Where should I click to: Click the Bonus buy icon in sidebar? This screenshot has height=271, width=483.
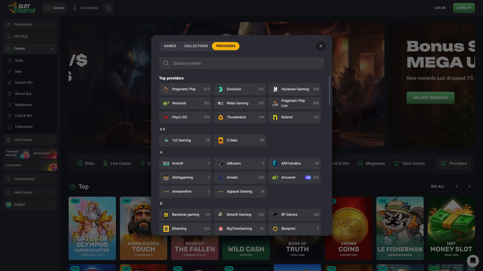point(10,94)
